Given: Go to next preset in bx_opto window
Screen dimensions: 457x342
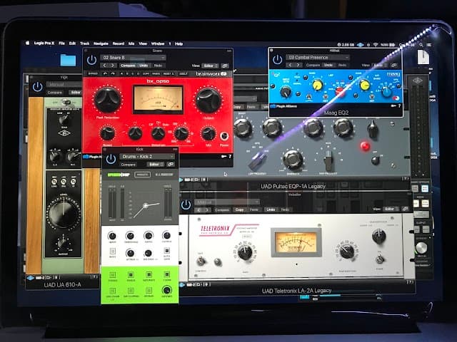Looking at the screenshot, I should 113,66.
